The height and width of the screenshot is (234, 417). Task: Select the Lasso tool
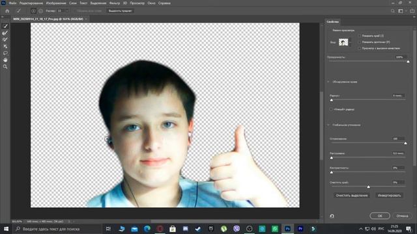[x=5, y=53]
